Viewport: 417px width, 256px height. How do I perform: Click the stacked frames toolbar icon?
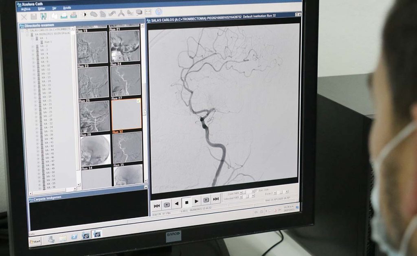point(139,13)
